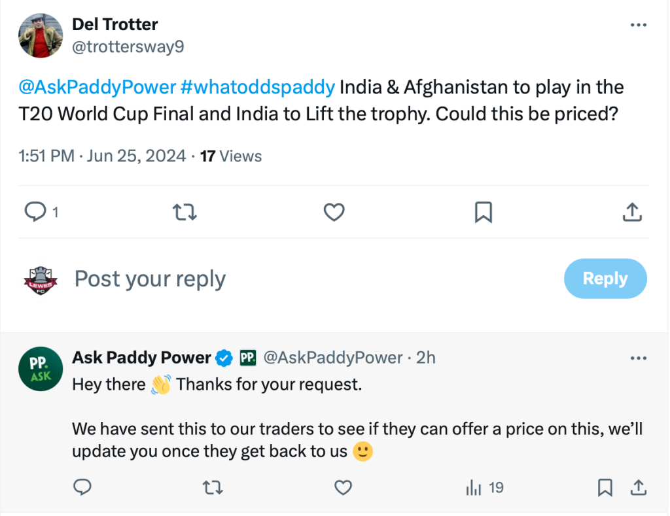Repost Del Trotter's tweet
This screenshot has height=516, width=670.
[185, 212]
